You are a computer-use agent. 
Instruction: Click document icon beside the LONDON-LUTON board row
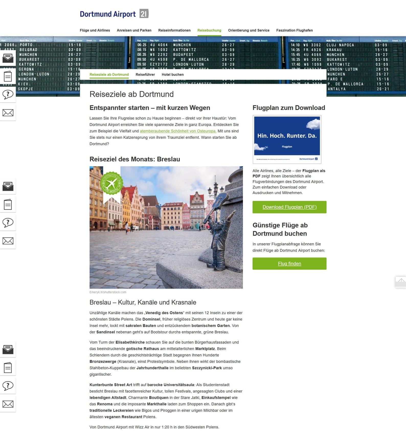click(x=8, y=76)
